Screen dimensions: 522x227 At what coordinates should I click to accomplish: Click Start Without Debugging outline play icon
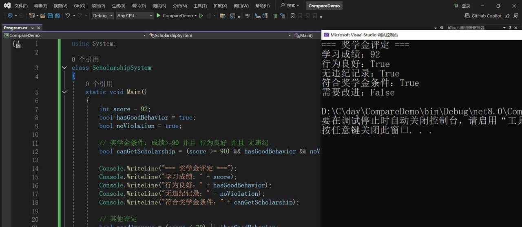coord(201,15)
